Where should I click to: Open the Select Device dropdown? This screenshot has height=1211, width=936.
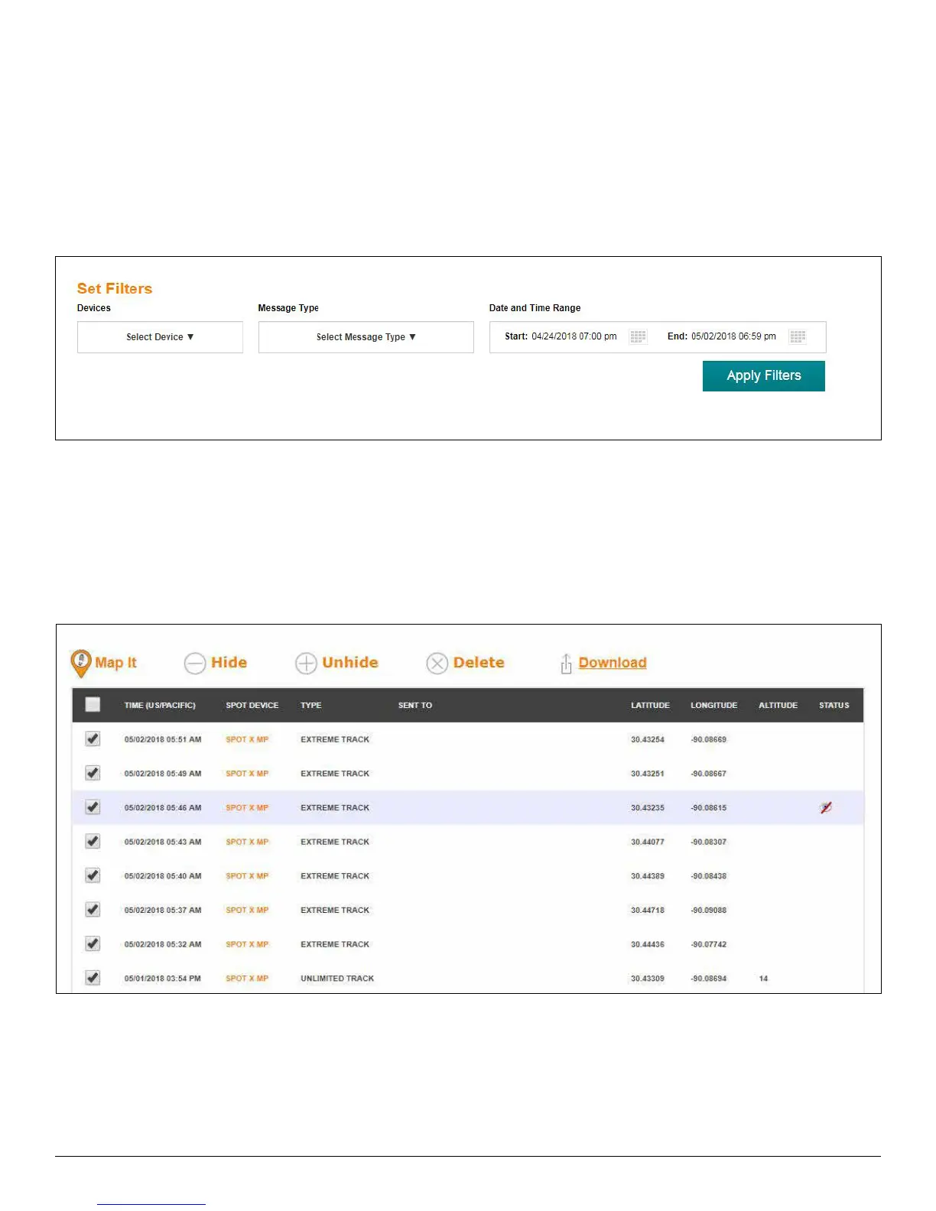pos(160,337)
